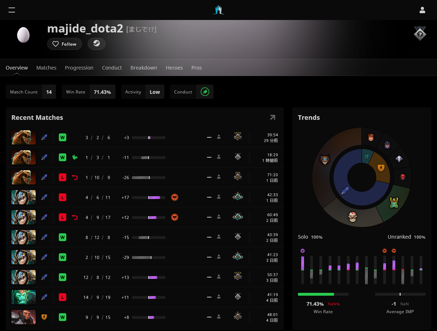This screenshot has width=437, height=331.
Task: Click the sword role icon in 41:19 match
Action: (x=44, y=297)
